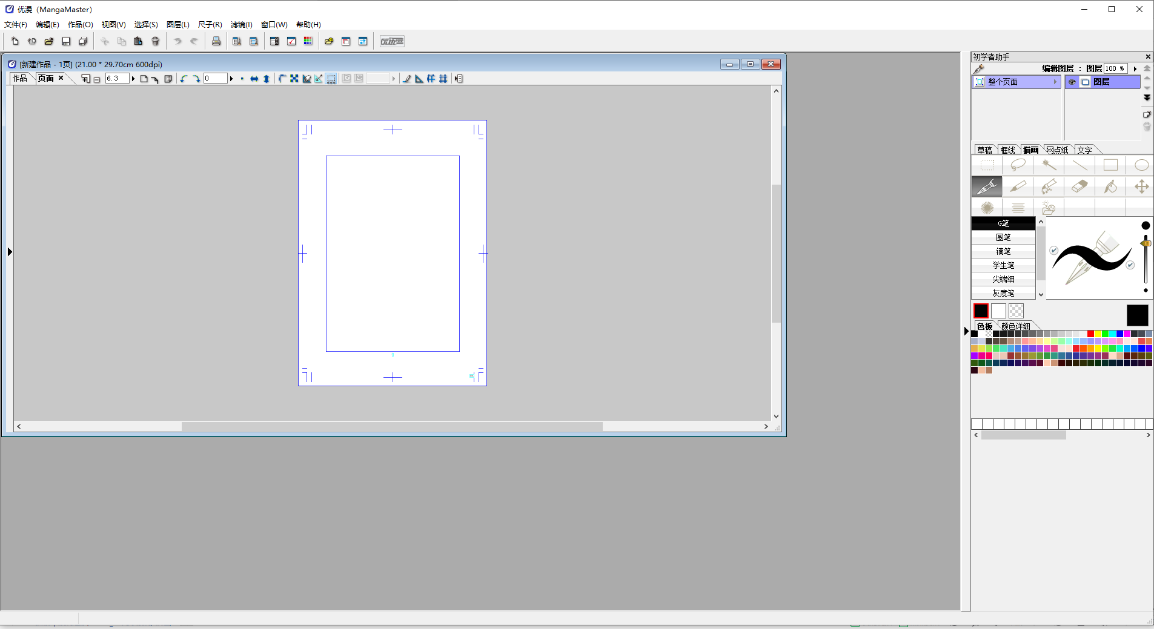Viewport: 1154px width, 629px height.
Task: Open the side panel icon at toolbar end
Action: point(459,79)
